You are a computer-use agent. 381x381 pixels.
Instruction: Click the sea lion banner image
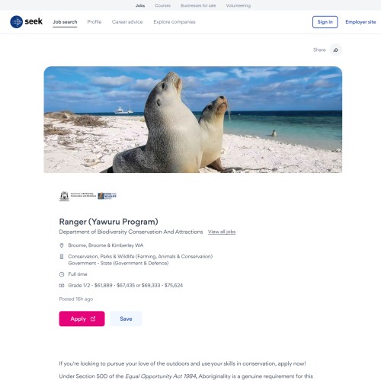(x=193, y=120)
